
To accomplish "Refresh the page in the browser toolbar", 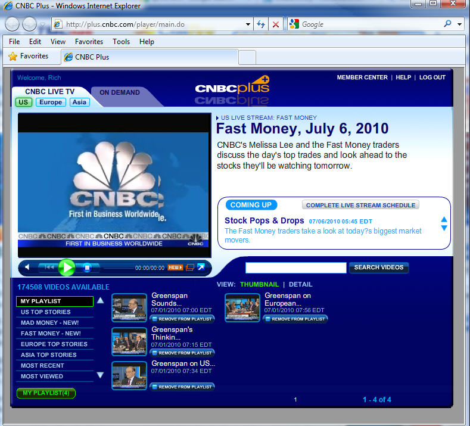I will 260,24.
